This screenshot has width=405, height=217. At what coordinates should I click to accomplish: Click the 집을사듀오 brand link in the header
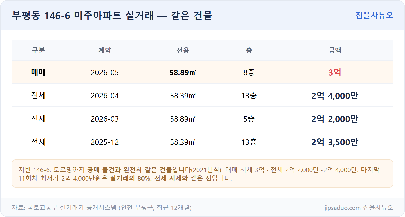point(374,15)
